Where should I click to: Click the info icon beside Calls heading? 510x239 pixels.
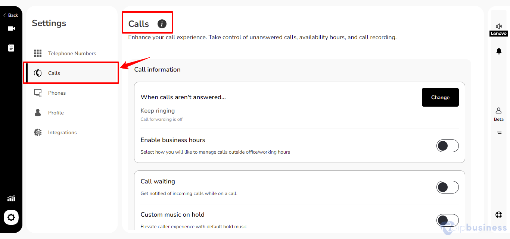point(162,24)
